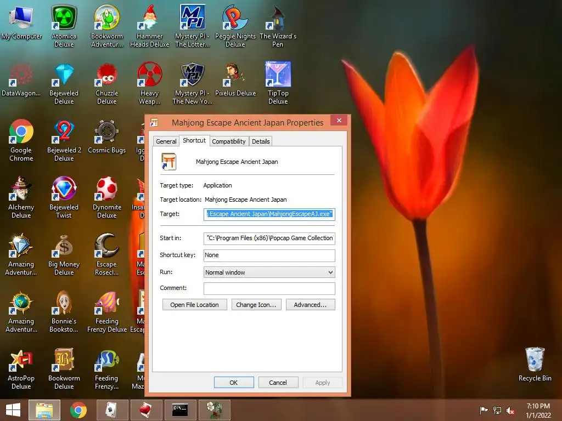562x421 pixels.
Task: Select Alchemy Deluxe wizard icon
Action: (21, 197)
